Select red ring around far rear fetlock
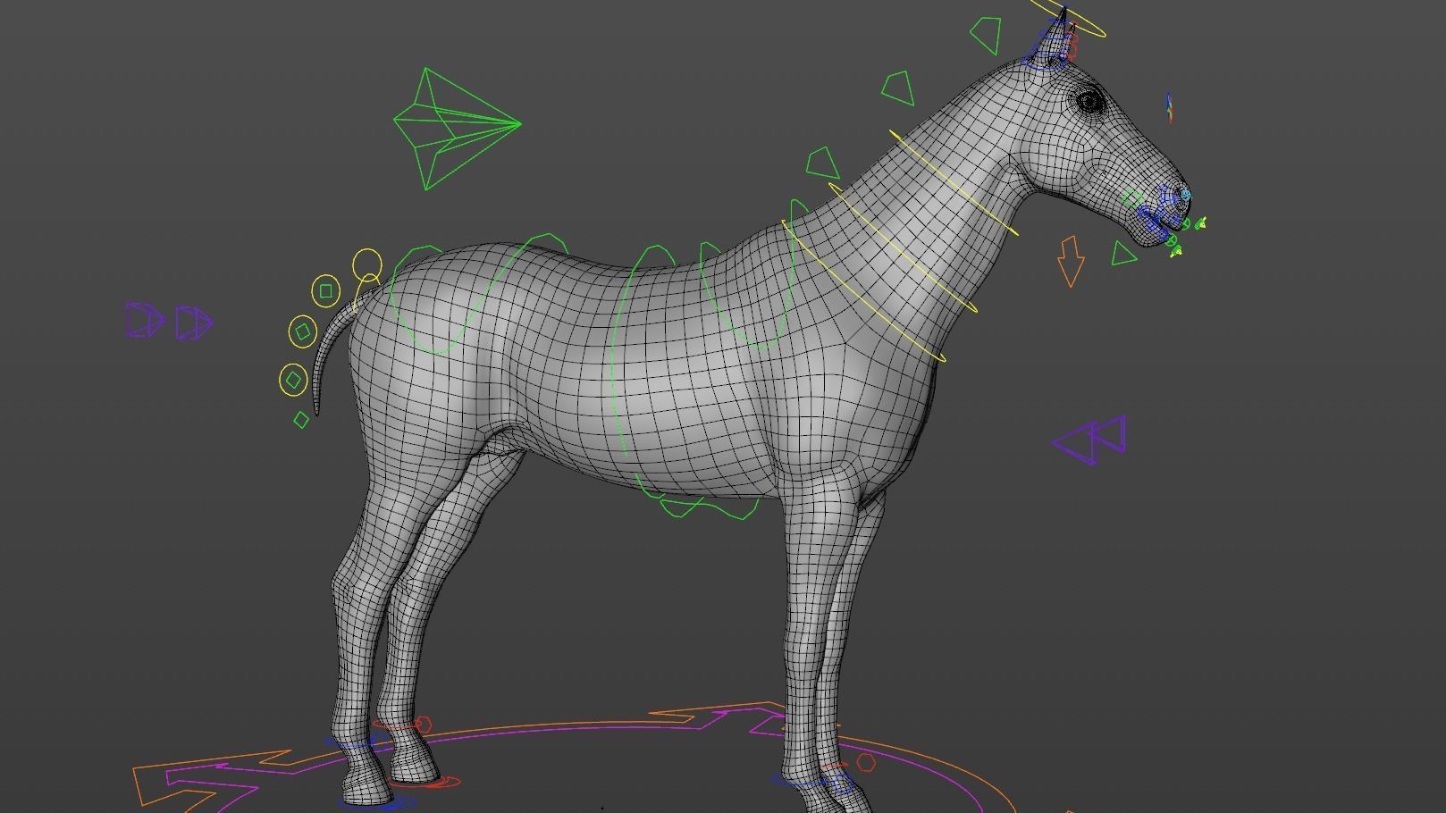This screenshot has width=1446, height=813. coord(396,723)
